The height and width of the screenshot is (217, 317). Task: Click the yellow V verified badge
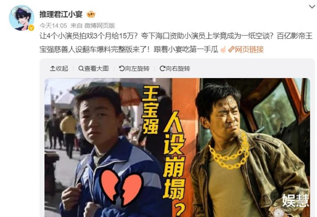tap(31, 28)
